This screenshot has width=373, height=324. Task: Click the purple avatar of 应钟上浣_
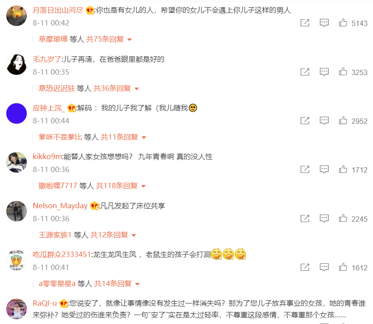point(17,114)
